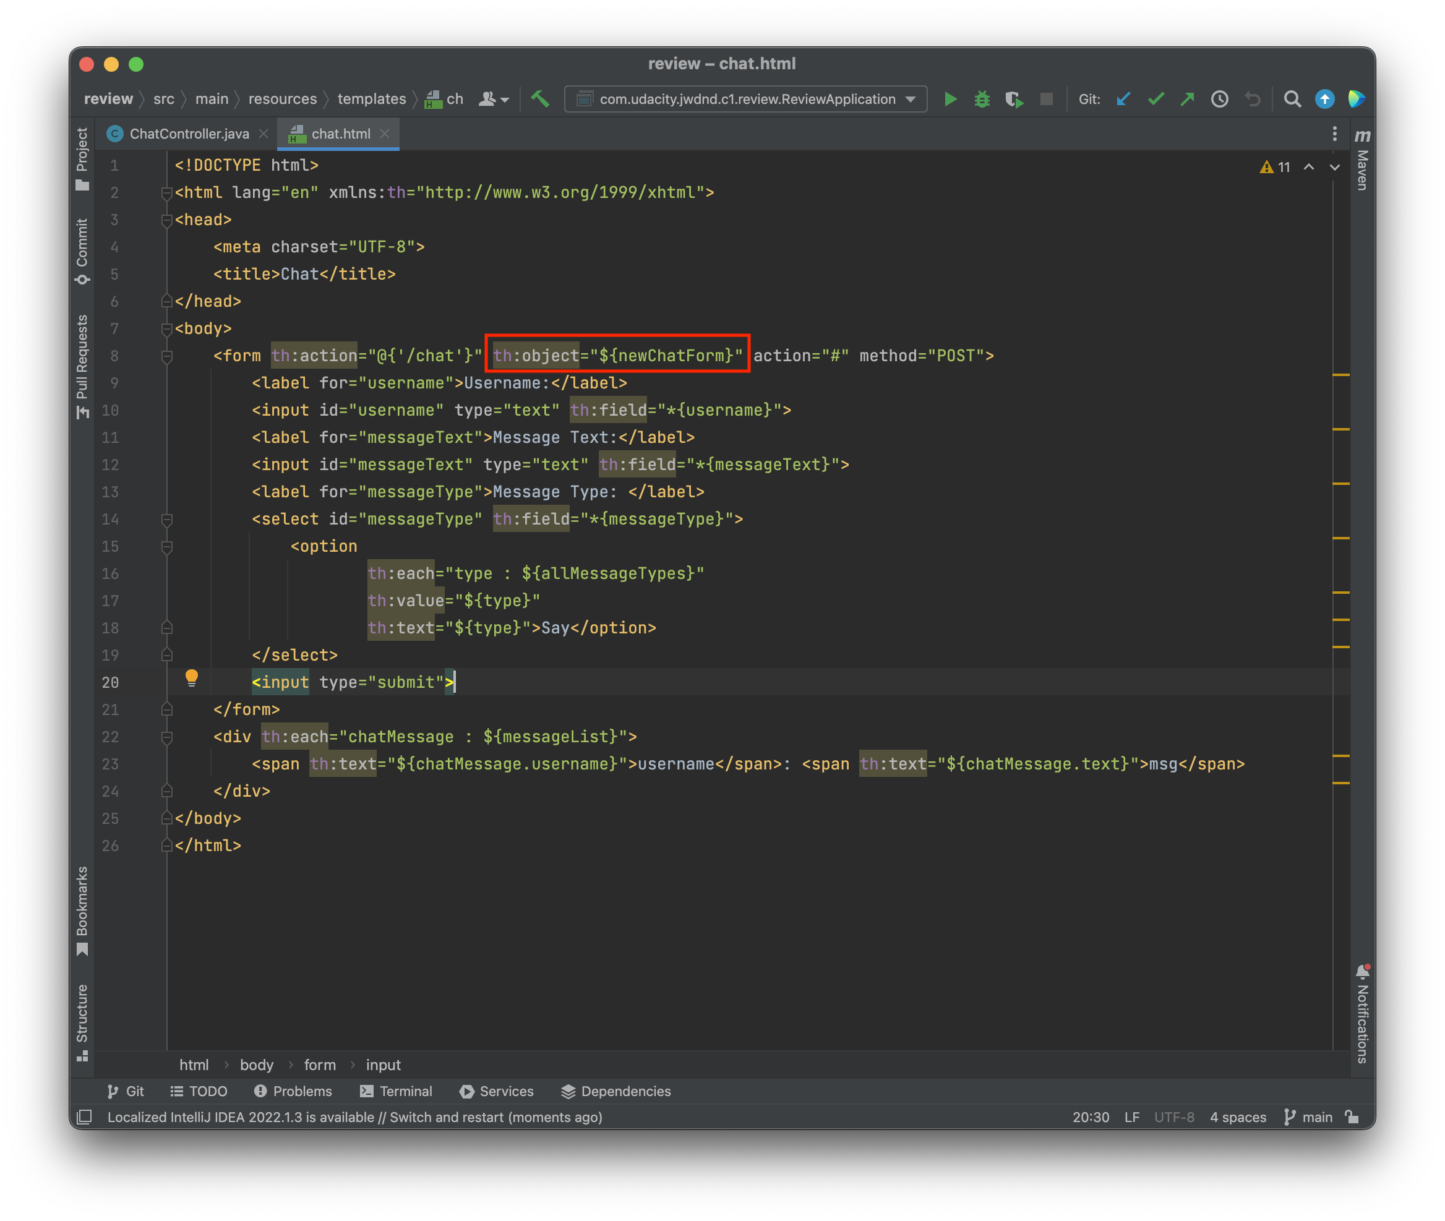
Task: Rollback changes with undo arrow icon
Action: click(x=1252, y=99)
